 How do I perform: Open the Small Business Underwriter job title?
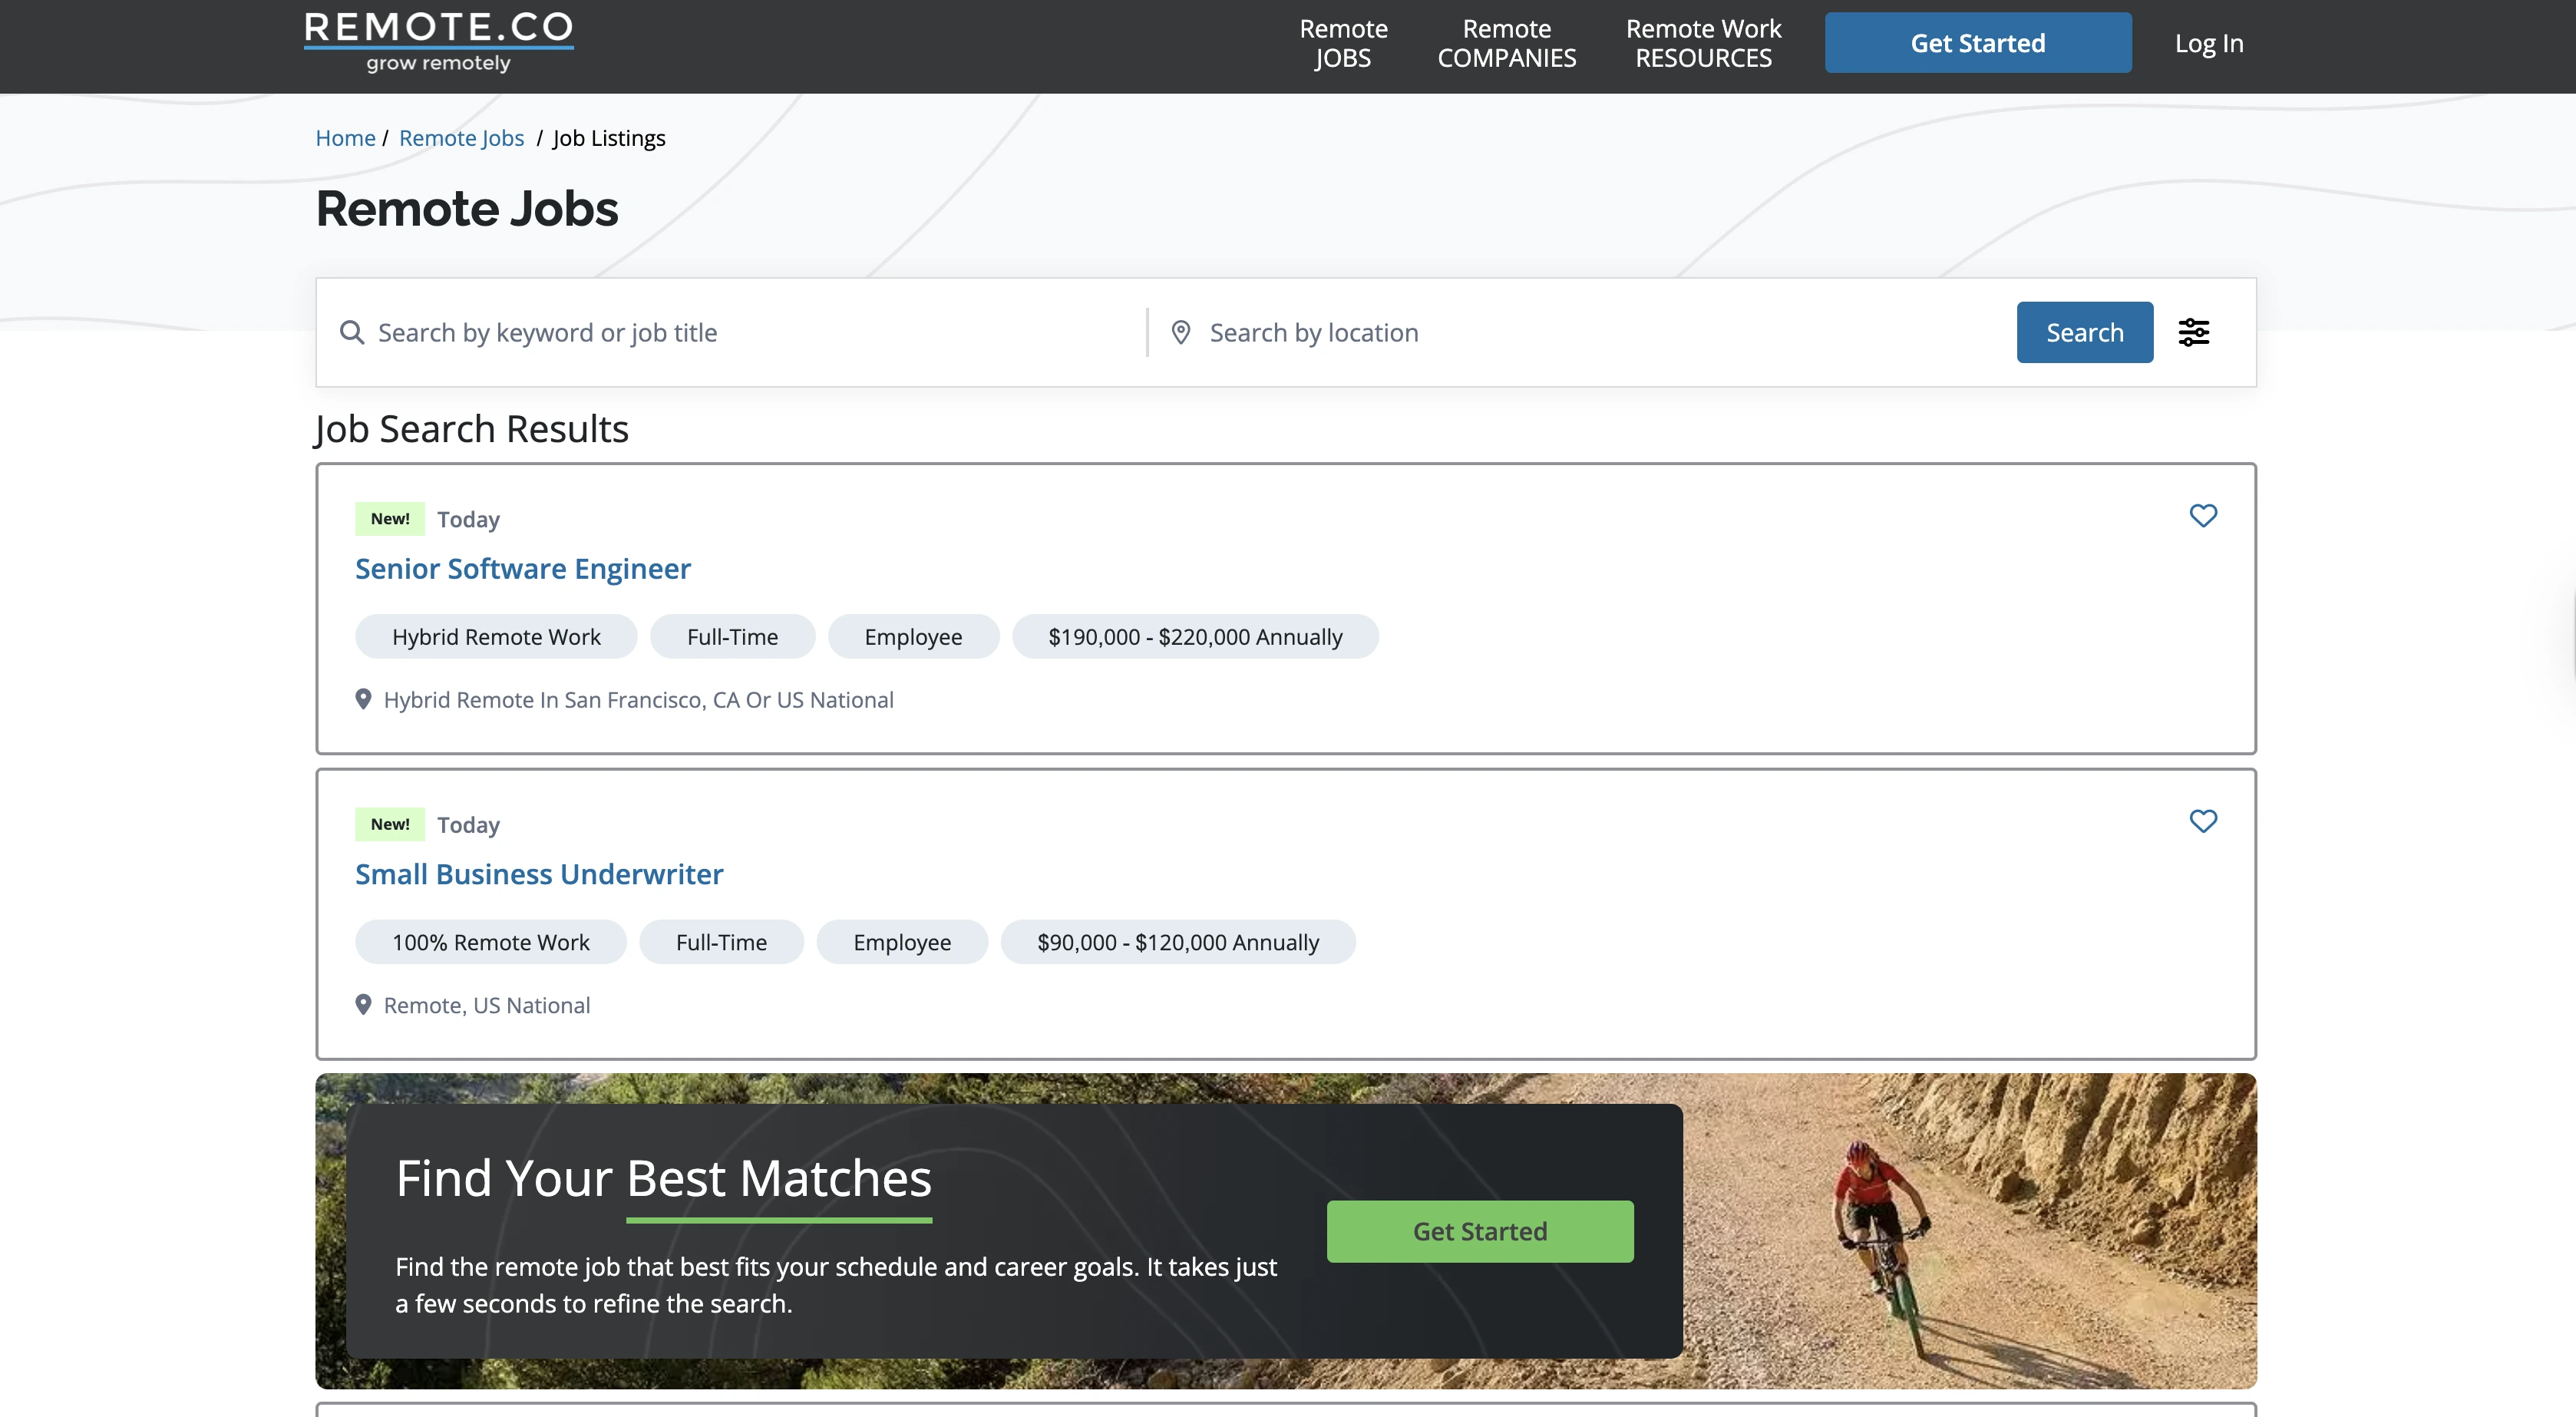pos(539,874)
